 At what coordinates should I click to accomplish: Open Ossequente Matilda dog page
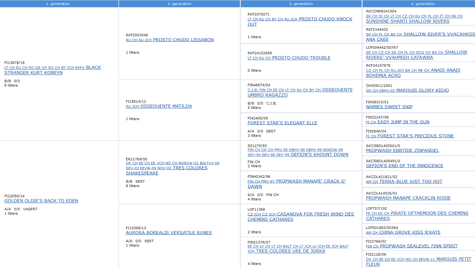click(x=166, y=106)
